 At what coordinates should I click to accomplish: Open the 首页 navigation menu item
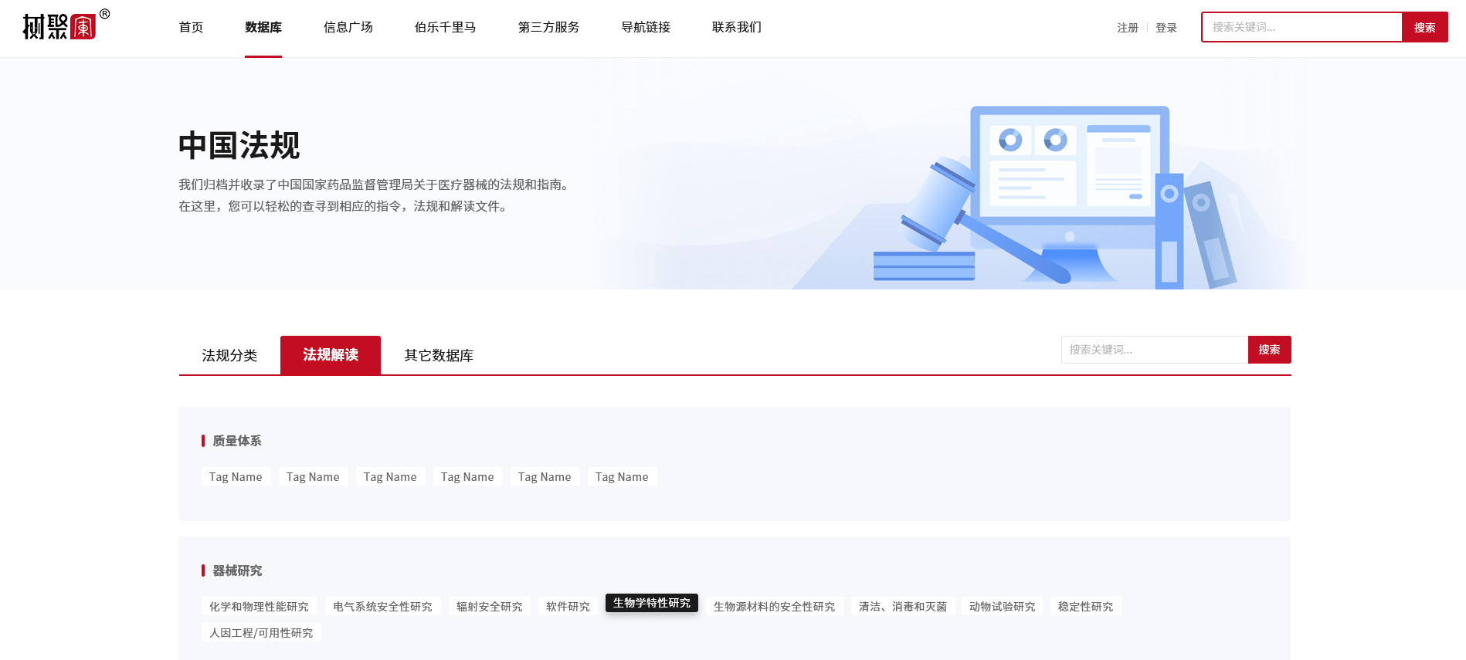click(191, 28)
